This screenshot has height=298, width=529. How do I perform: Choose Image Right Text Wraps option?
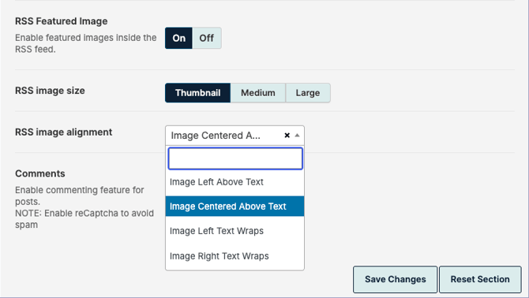pos(234,256)
